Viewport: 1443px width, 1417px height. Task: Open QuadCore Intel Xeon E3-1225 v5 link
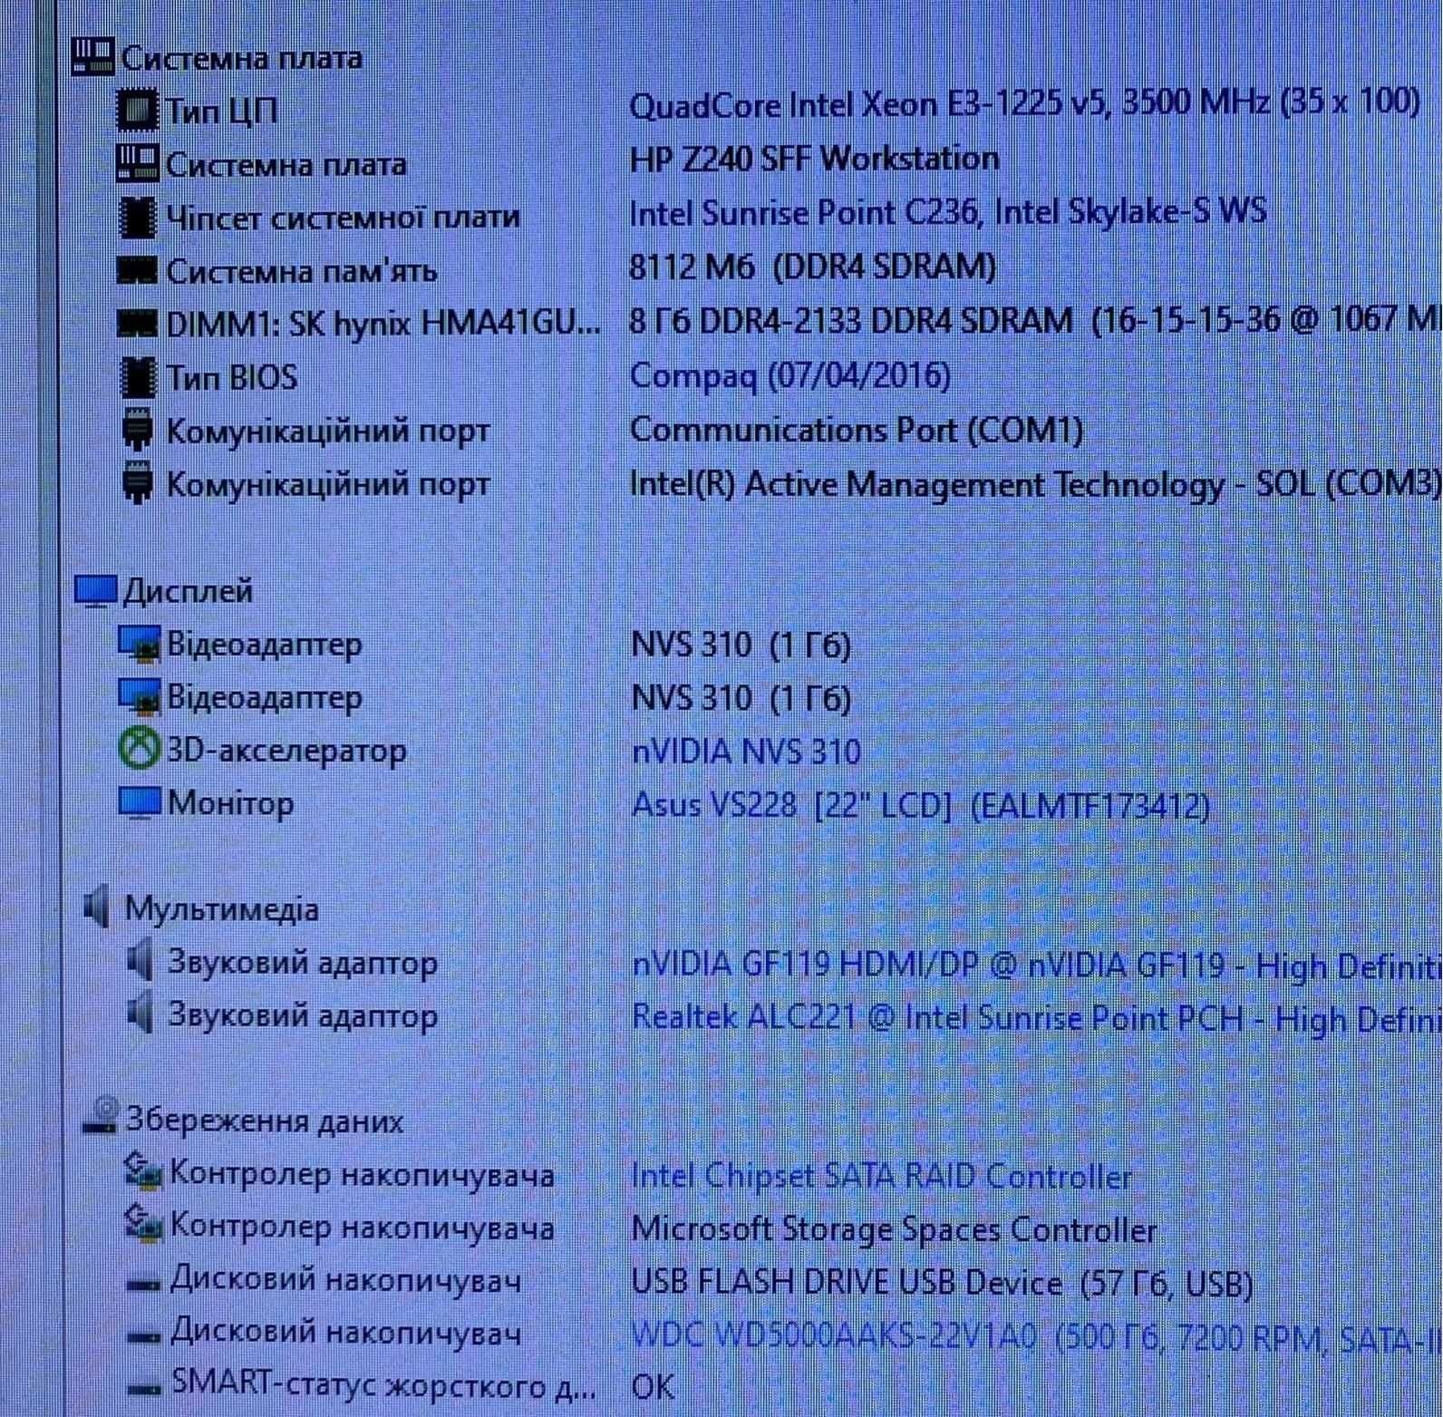(1024, 104)
